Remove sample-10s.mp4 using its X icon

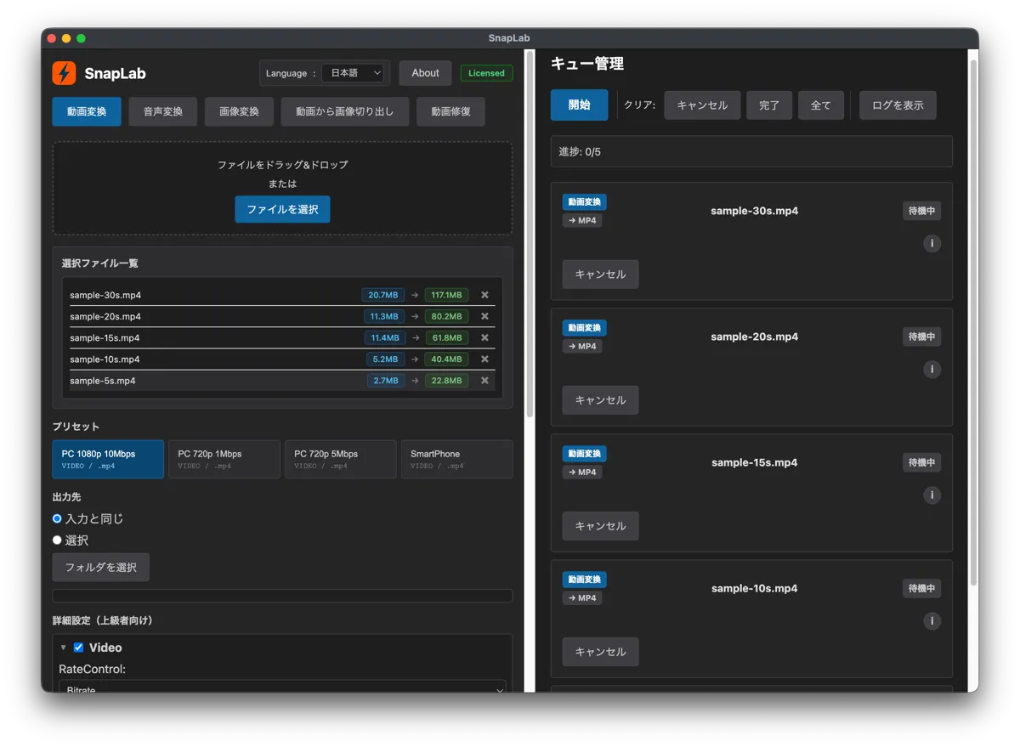click(484, 359)
